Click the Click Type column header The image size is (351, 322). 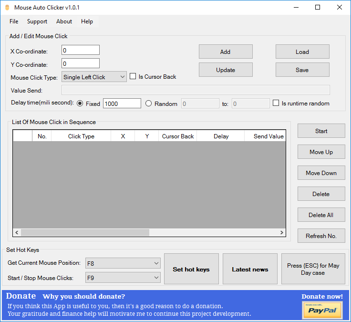click(x=81, y=136)
